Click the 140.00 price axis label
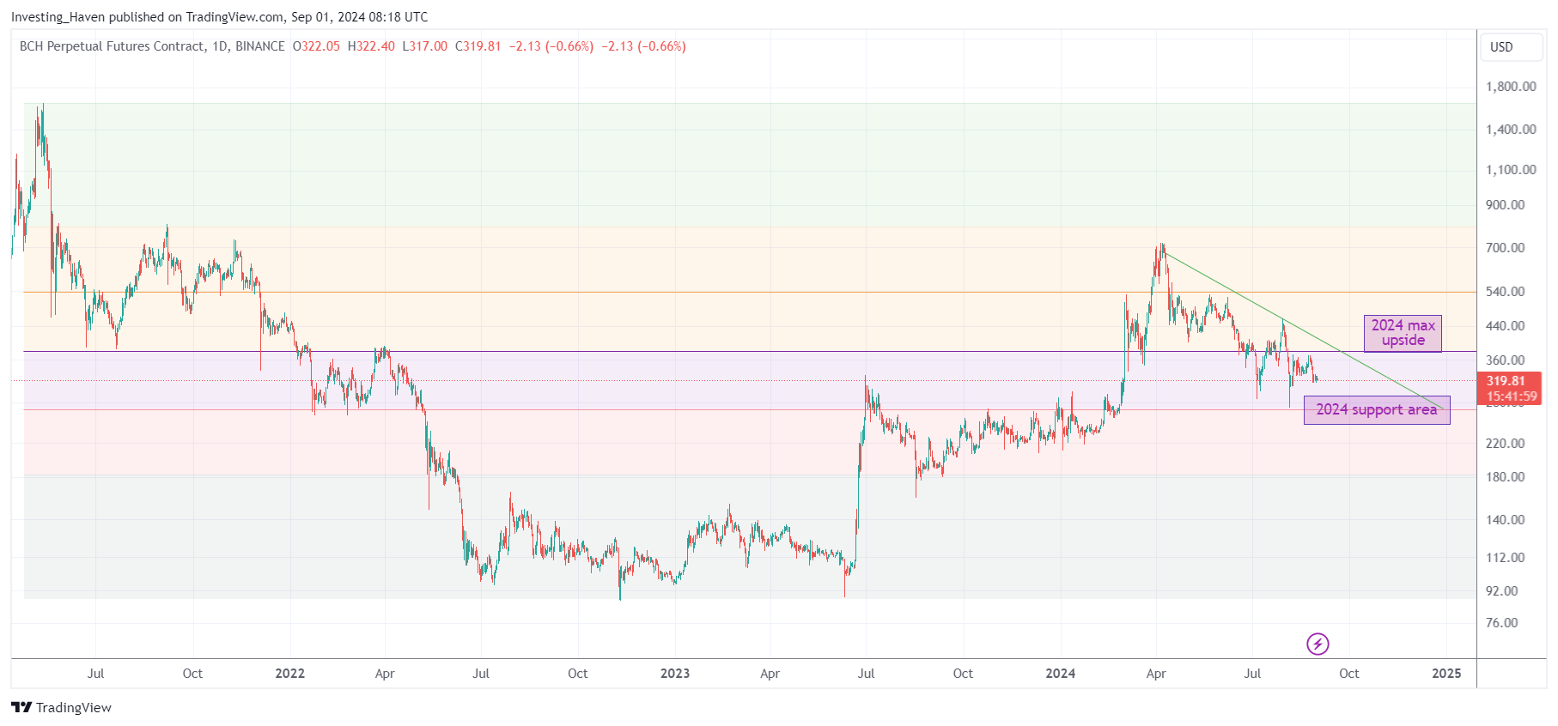The image size is (1558, 726). click(1506, 520)
